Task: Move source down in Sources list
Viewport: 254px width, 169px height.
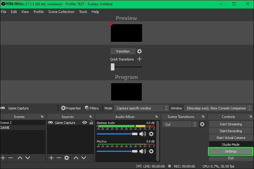Action: 84,158
